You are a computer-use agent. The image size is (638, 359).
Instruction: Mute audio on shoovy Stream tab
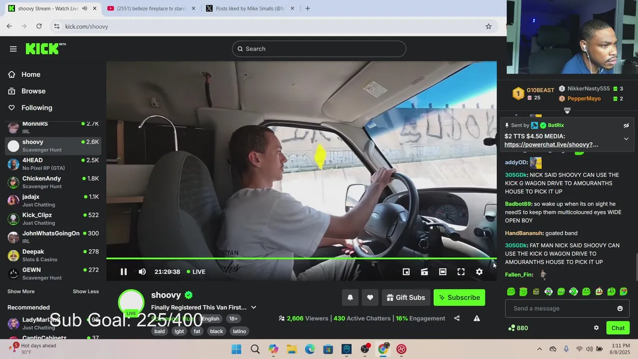click(x=84, y=8)
